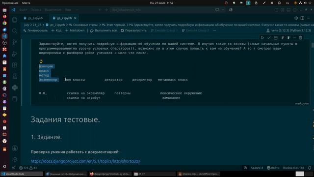Image resolution: width=314 pixels, height=177 pixels.
Task: Open the Search view in activity bar
Action: [15, 30]
